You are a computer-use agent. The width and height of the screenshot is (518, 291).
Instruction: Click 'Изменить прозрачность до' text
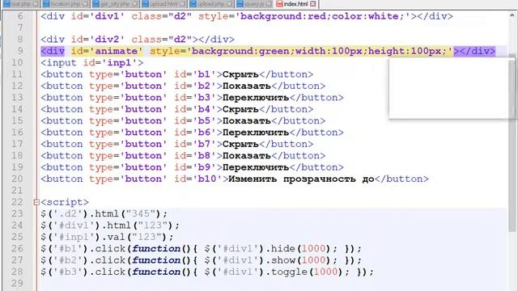tap(302, 179)
